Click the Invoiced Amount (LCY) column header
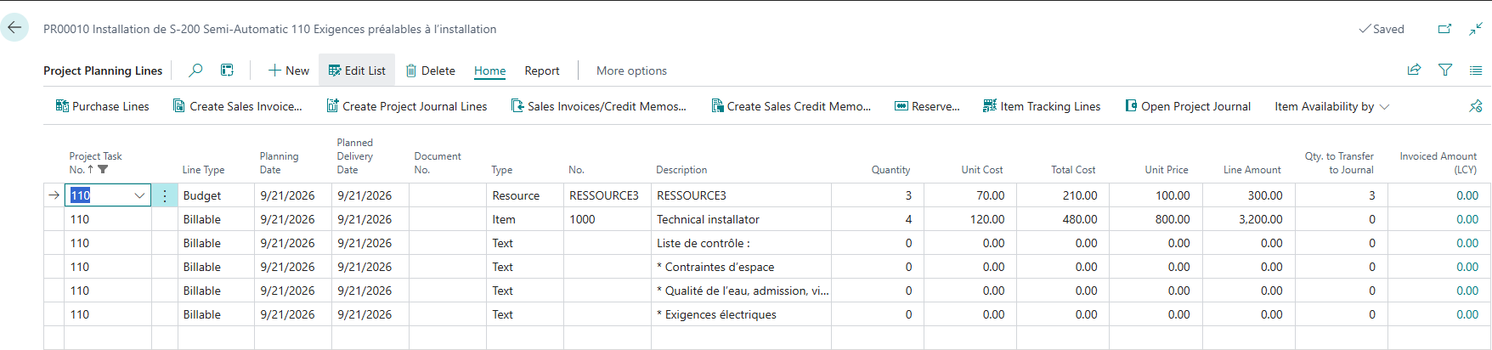 coord(1438,163)
